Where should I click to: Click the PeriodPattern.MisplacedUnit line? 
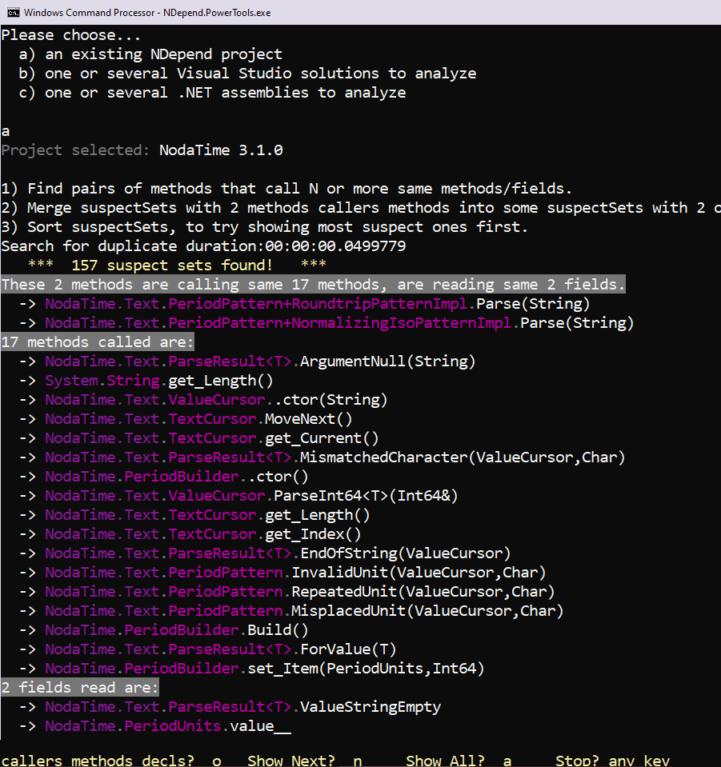click(291, 610)
